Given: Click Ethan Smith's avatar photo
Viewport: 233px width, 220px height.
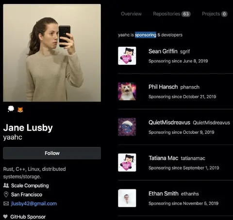Looking at the screenshot, I should coord(127,198).
